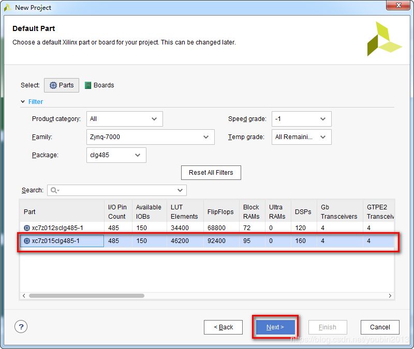
Task: Click chip icon beside xc7z015clg485-1
Action: pos(27,241)
